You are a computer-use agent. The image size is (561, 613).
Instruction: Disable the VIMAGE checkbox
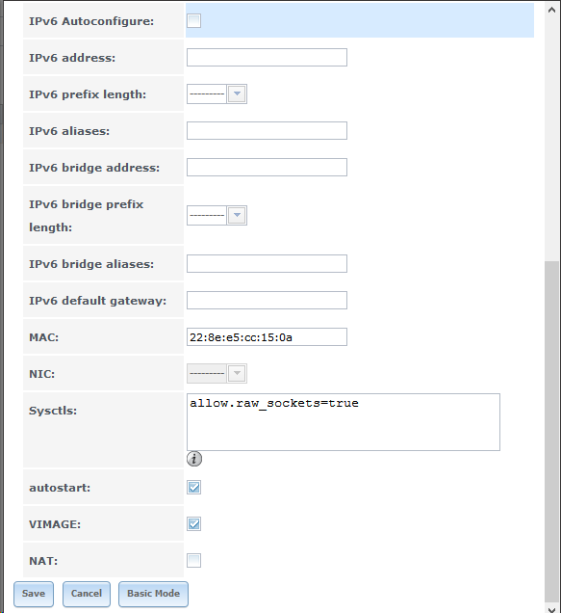[x=193, y=524]
